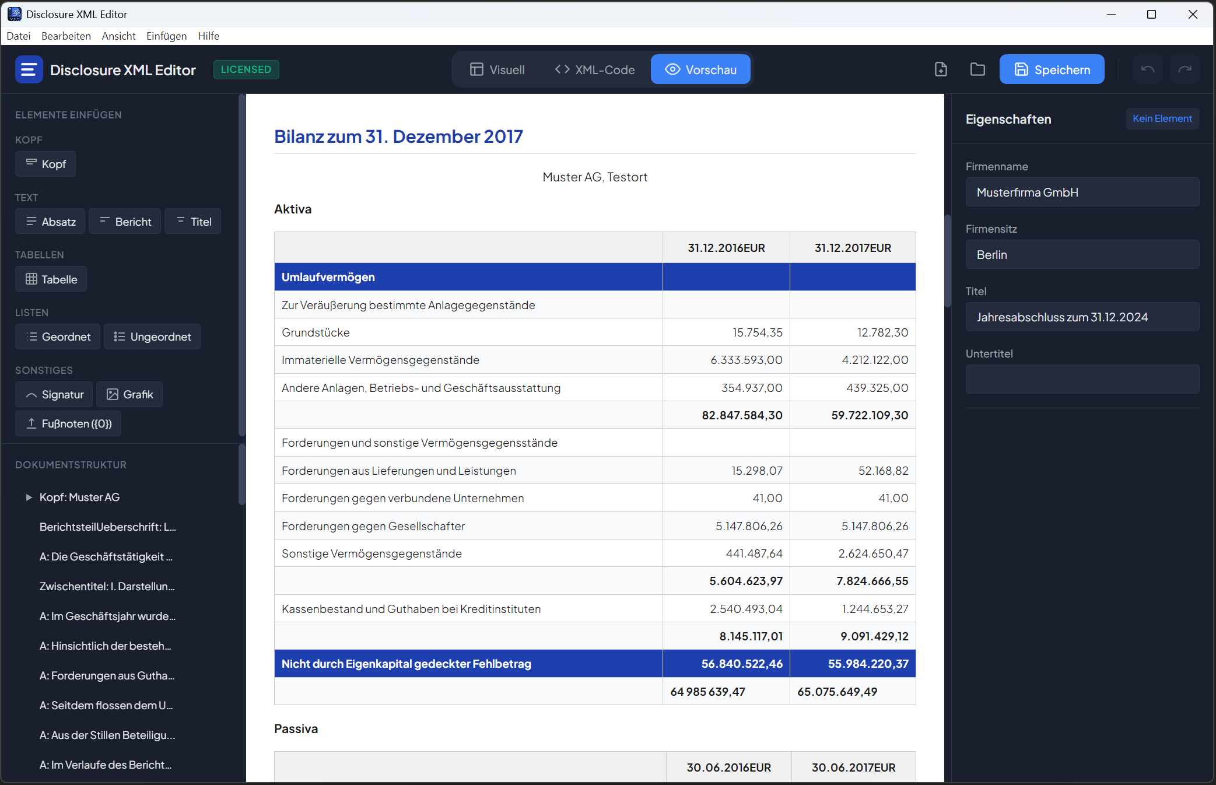
Task: Click the undo arrow icon
Action: click(x=1147, y=69)
